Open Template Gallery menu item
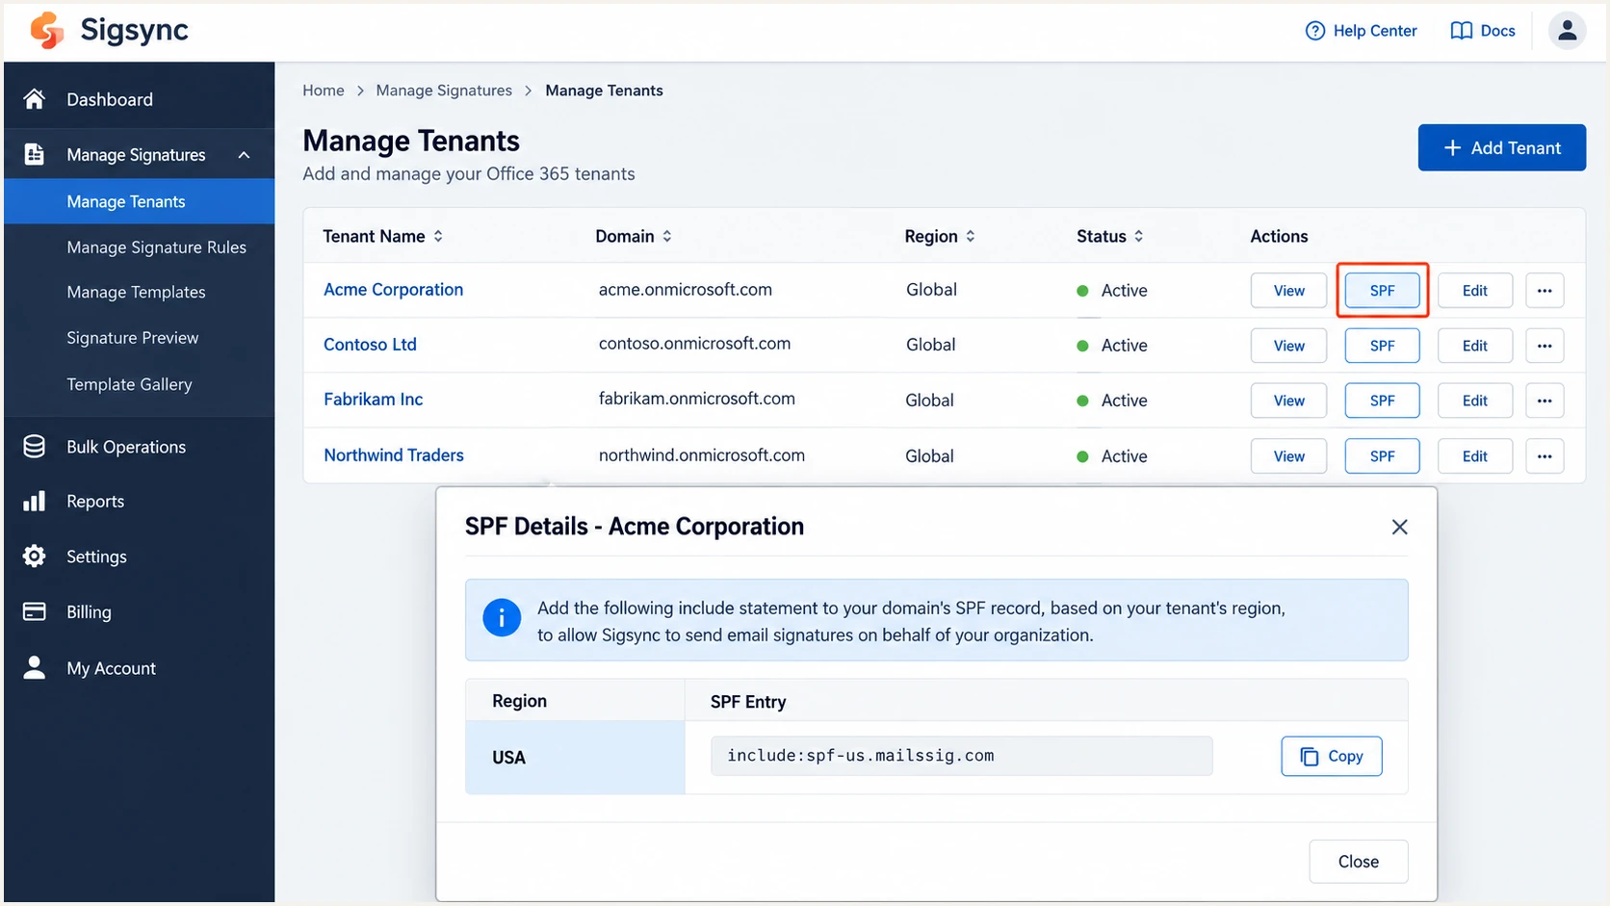 tap(129, 384)
